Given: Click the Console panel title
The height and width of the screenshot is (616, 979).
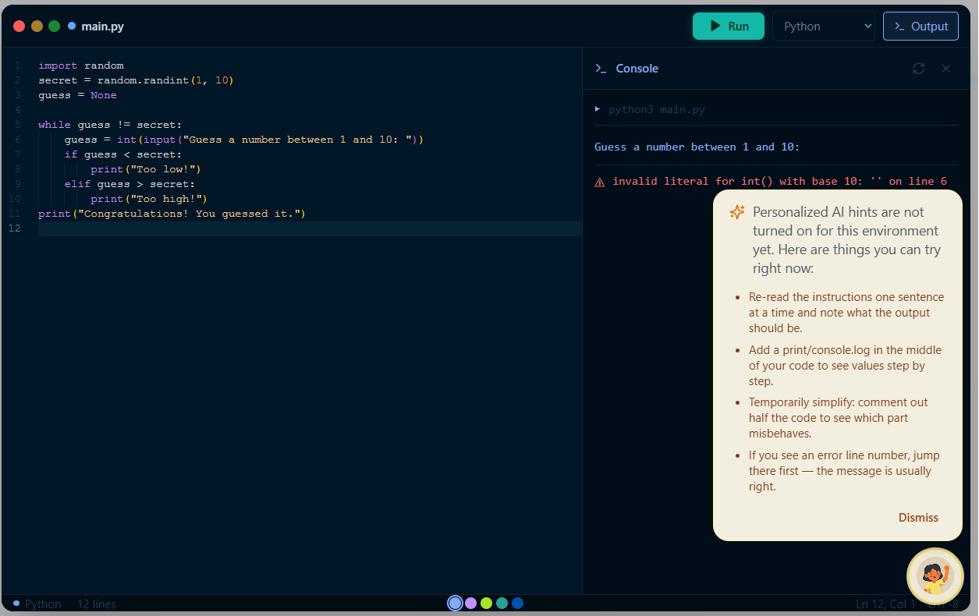Looking at the screenshot, I should pos(637,69).
